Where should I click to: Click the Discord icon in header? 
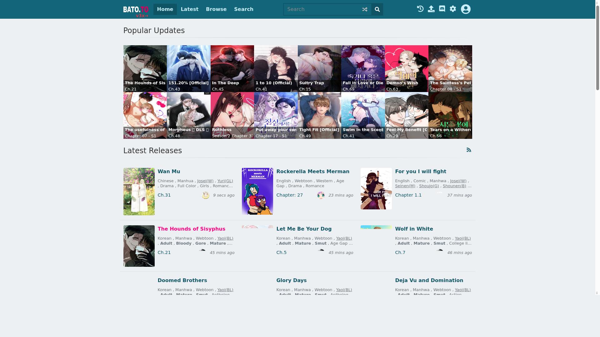[442, 9]
